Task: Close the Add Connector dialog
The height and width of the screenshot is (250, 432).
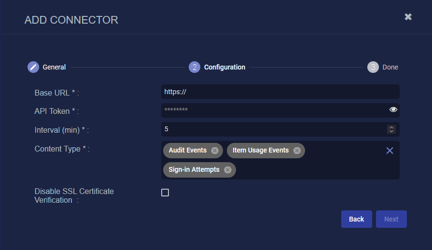Action: pos(408,17)
